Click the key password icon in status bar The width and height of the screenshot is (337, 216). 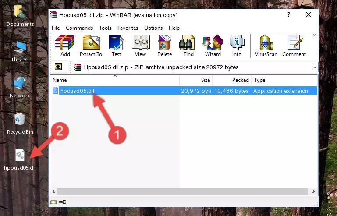coord(62,202)
